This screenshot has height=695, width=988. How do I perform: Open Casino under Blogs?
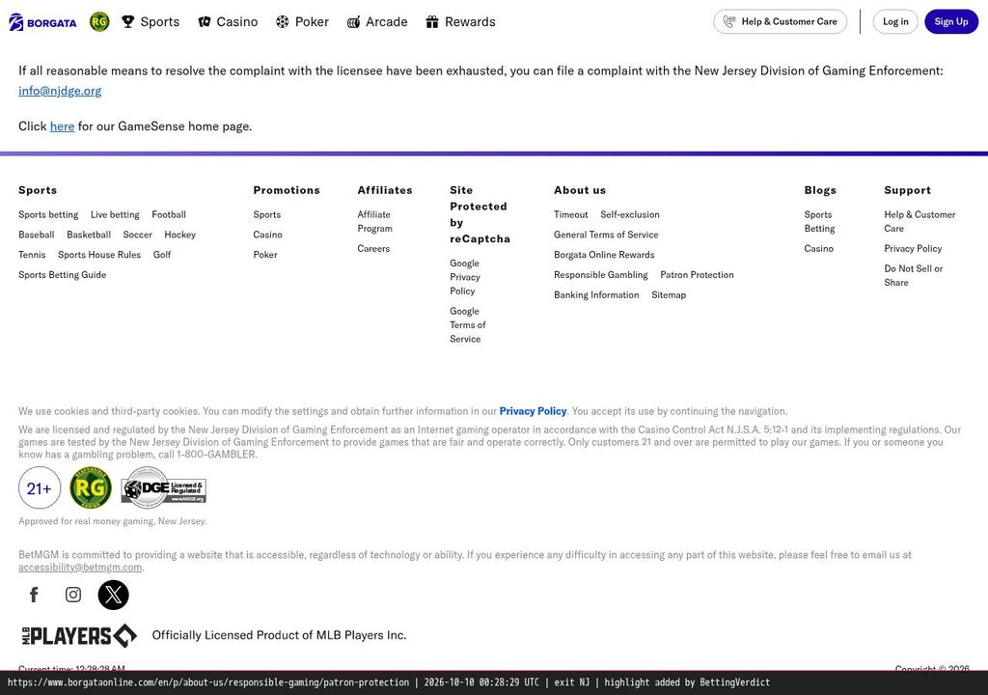(x=818, y=248)
